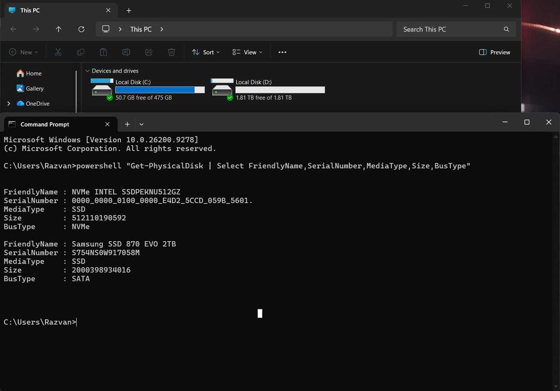Click the Paste clipboard icon
This screenshot has width=560, height=391.
tap(103, 52)
